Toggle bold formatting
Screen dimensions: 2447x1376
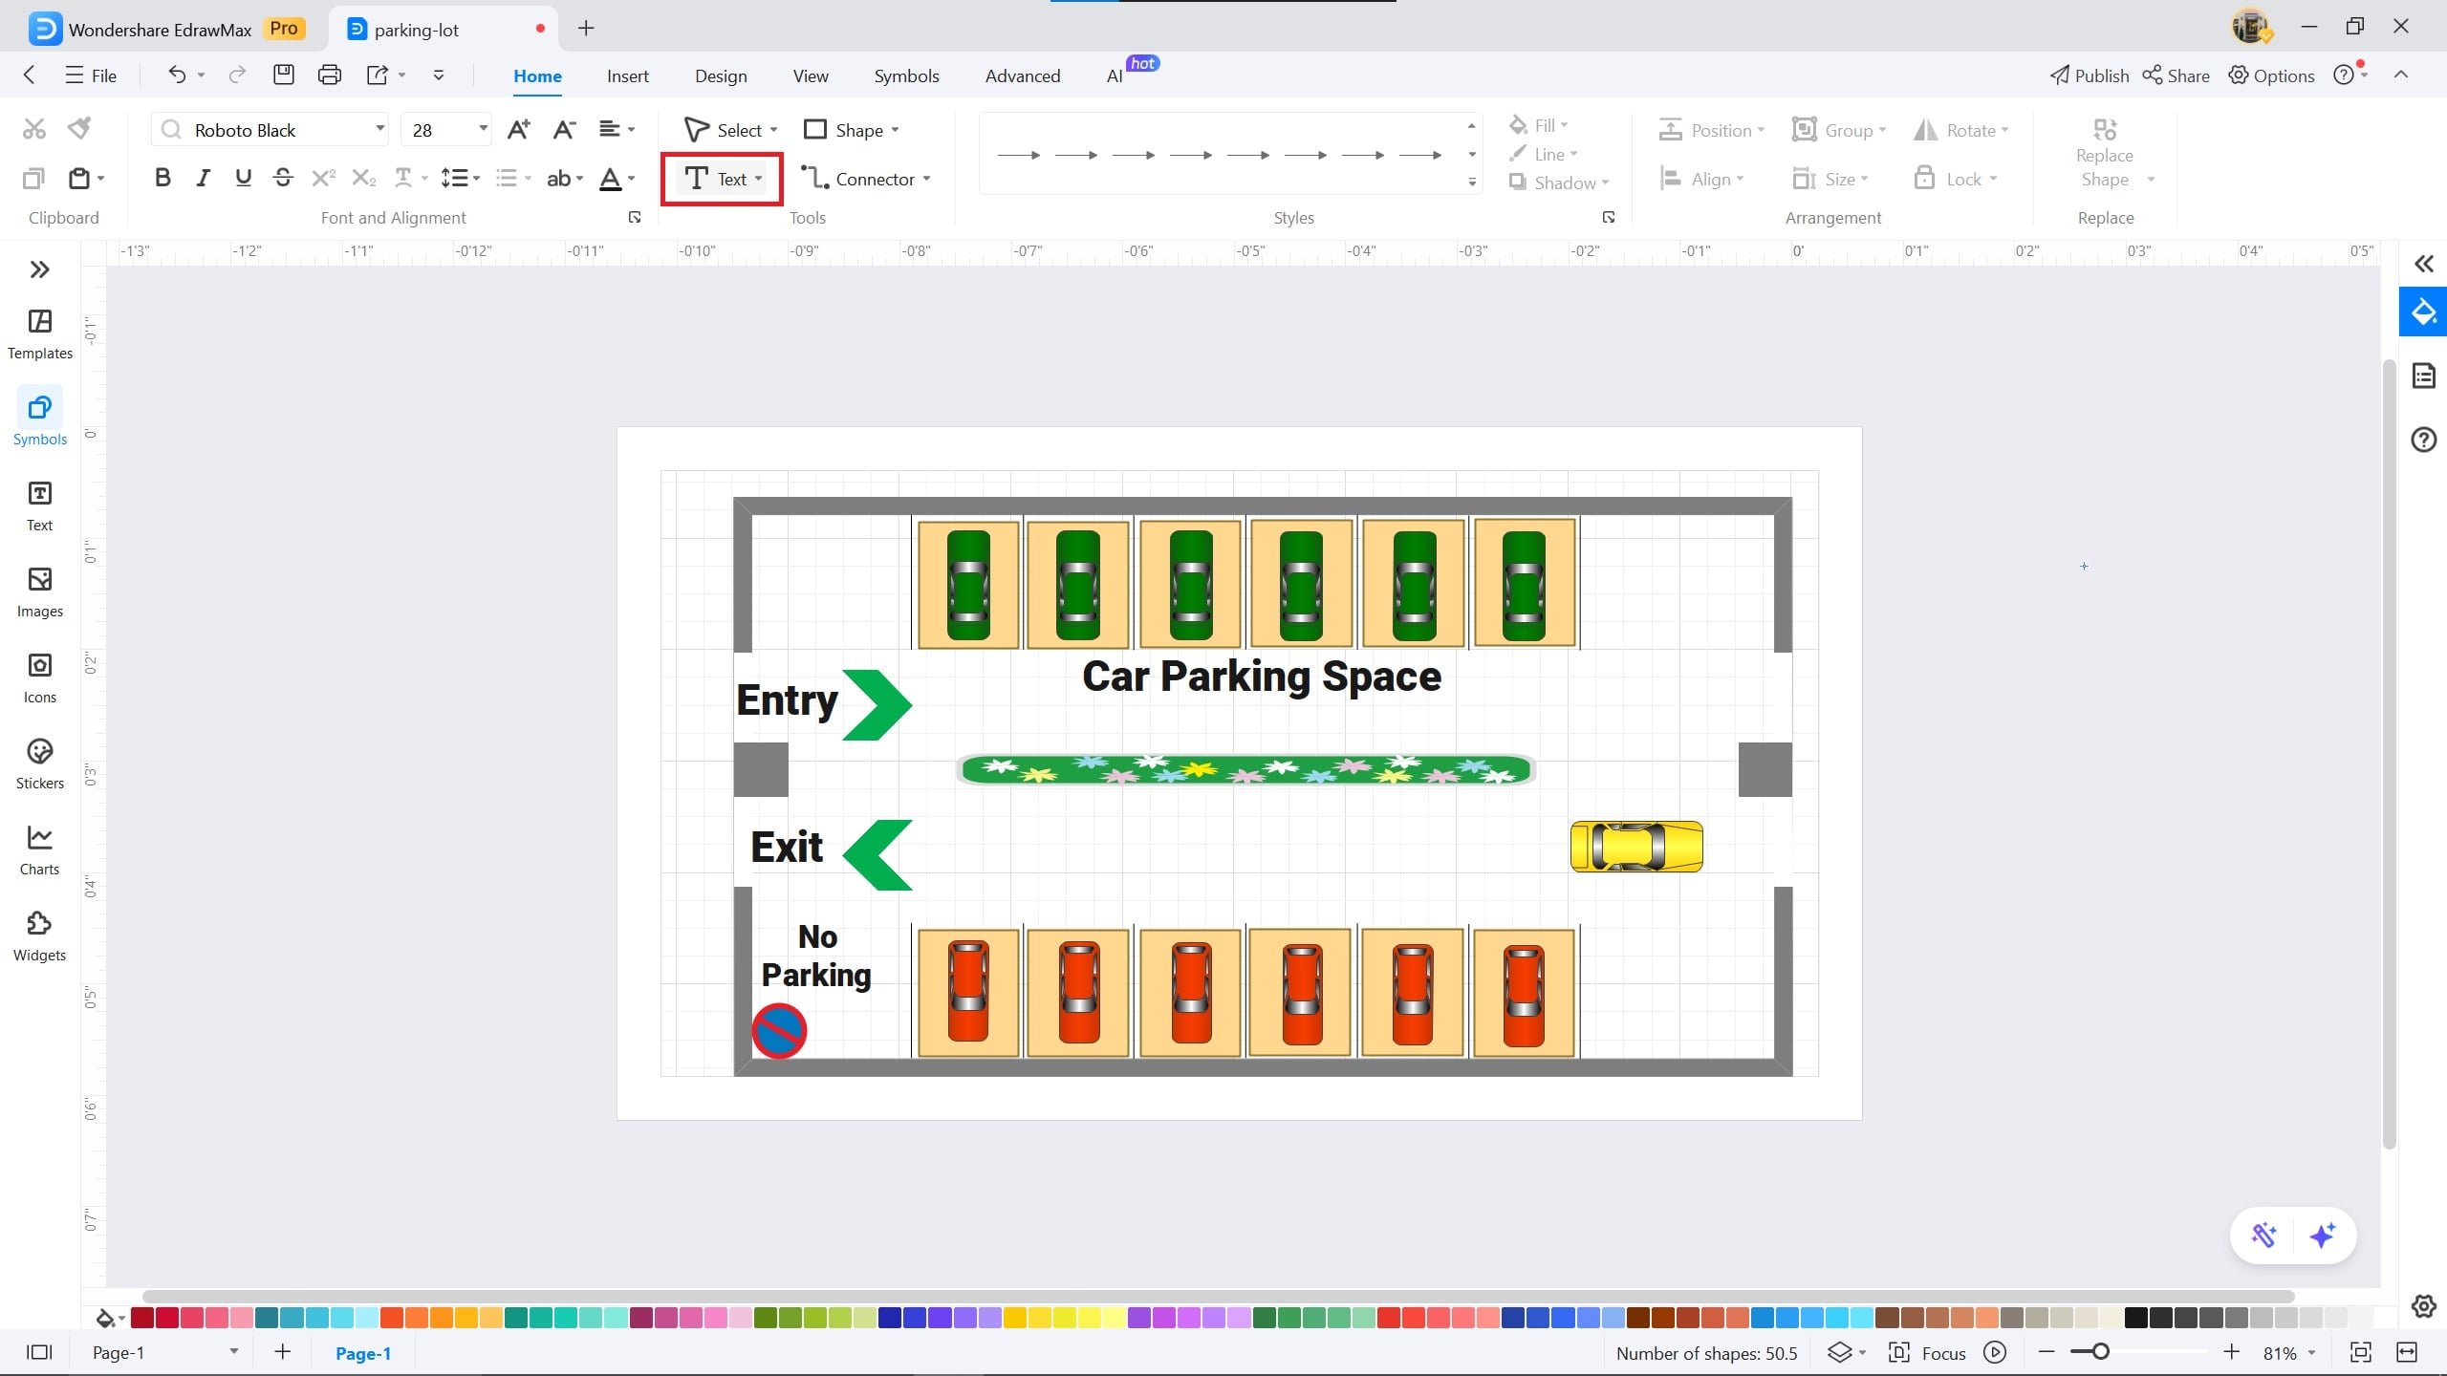(x=162, y=177)
